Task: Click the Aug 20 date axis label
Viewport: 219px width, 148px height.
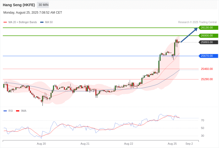Action: click(41, 144)
